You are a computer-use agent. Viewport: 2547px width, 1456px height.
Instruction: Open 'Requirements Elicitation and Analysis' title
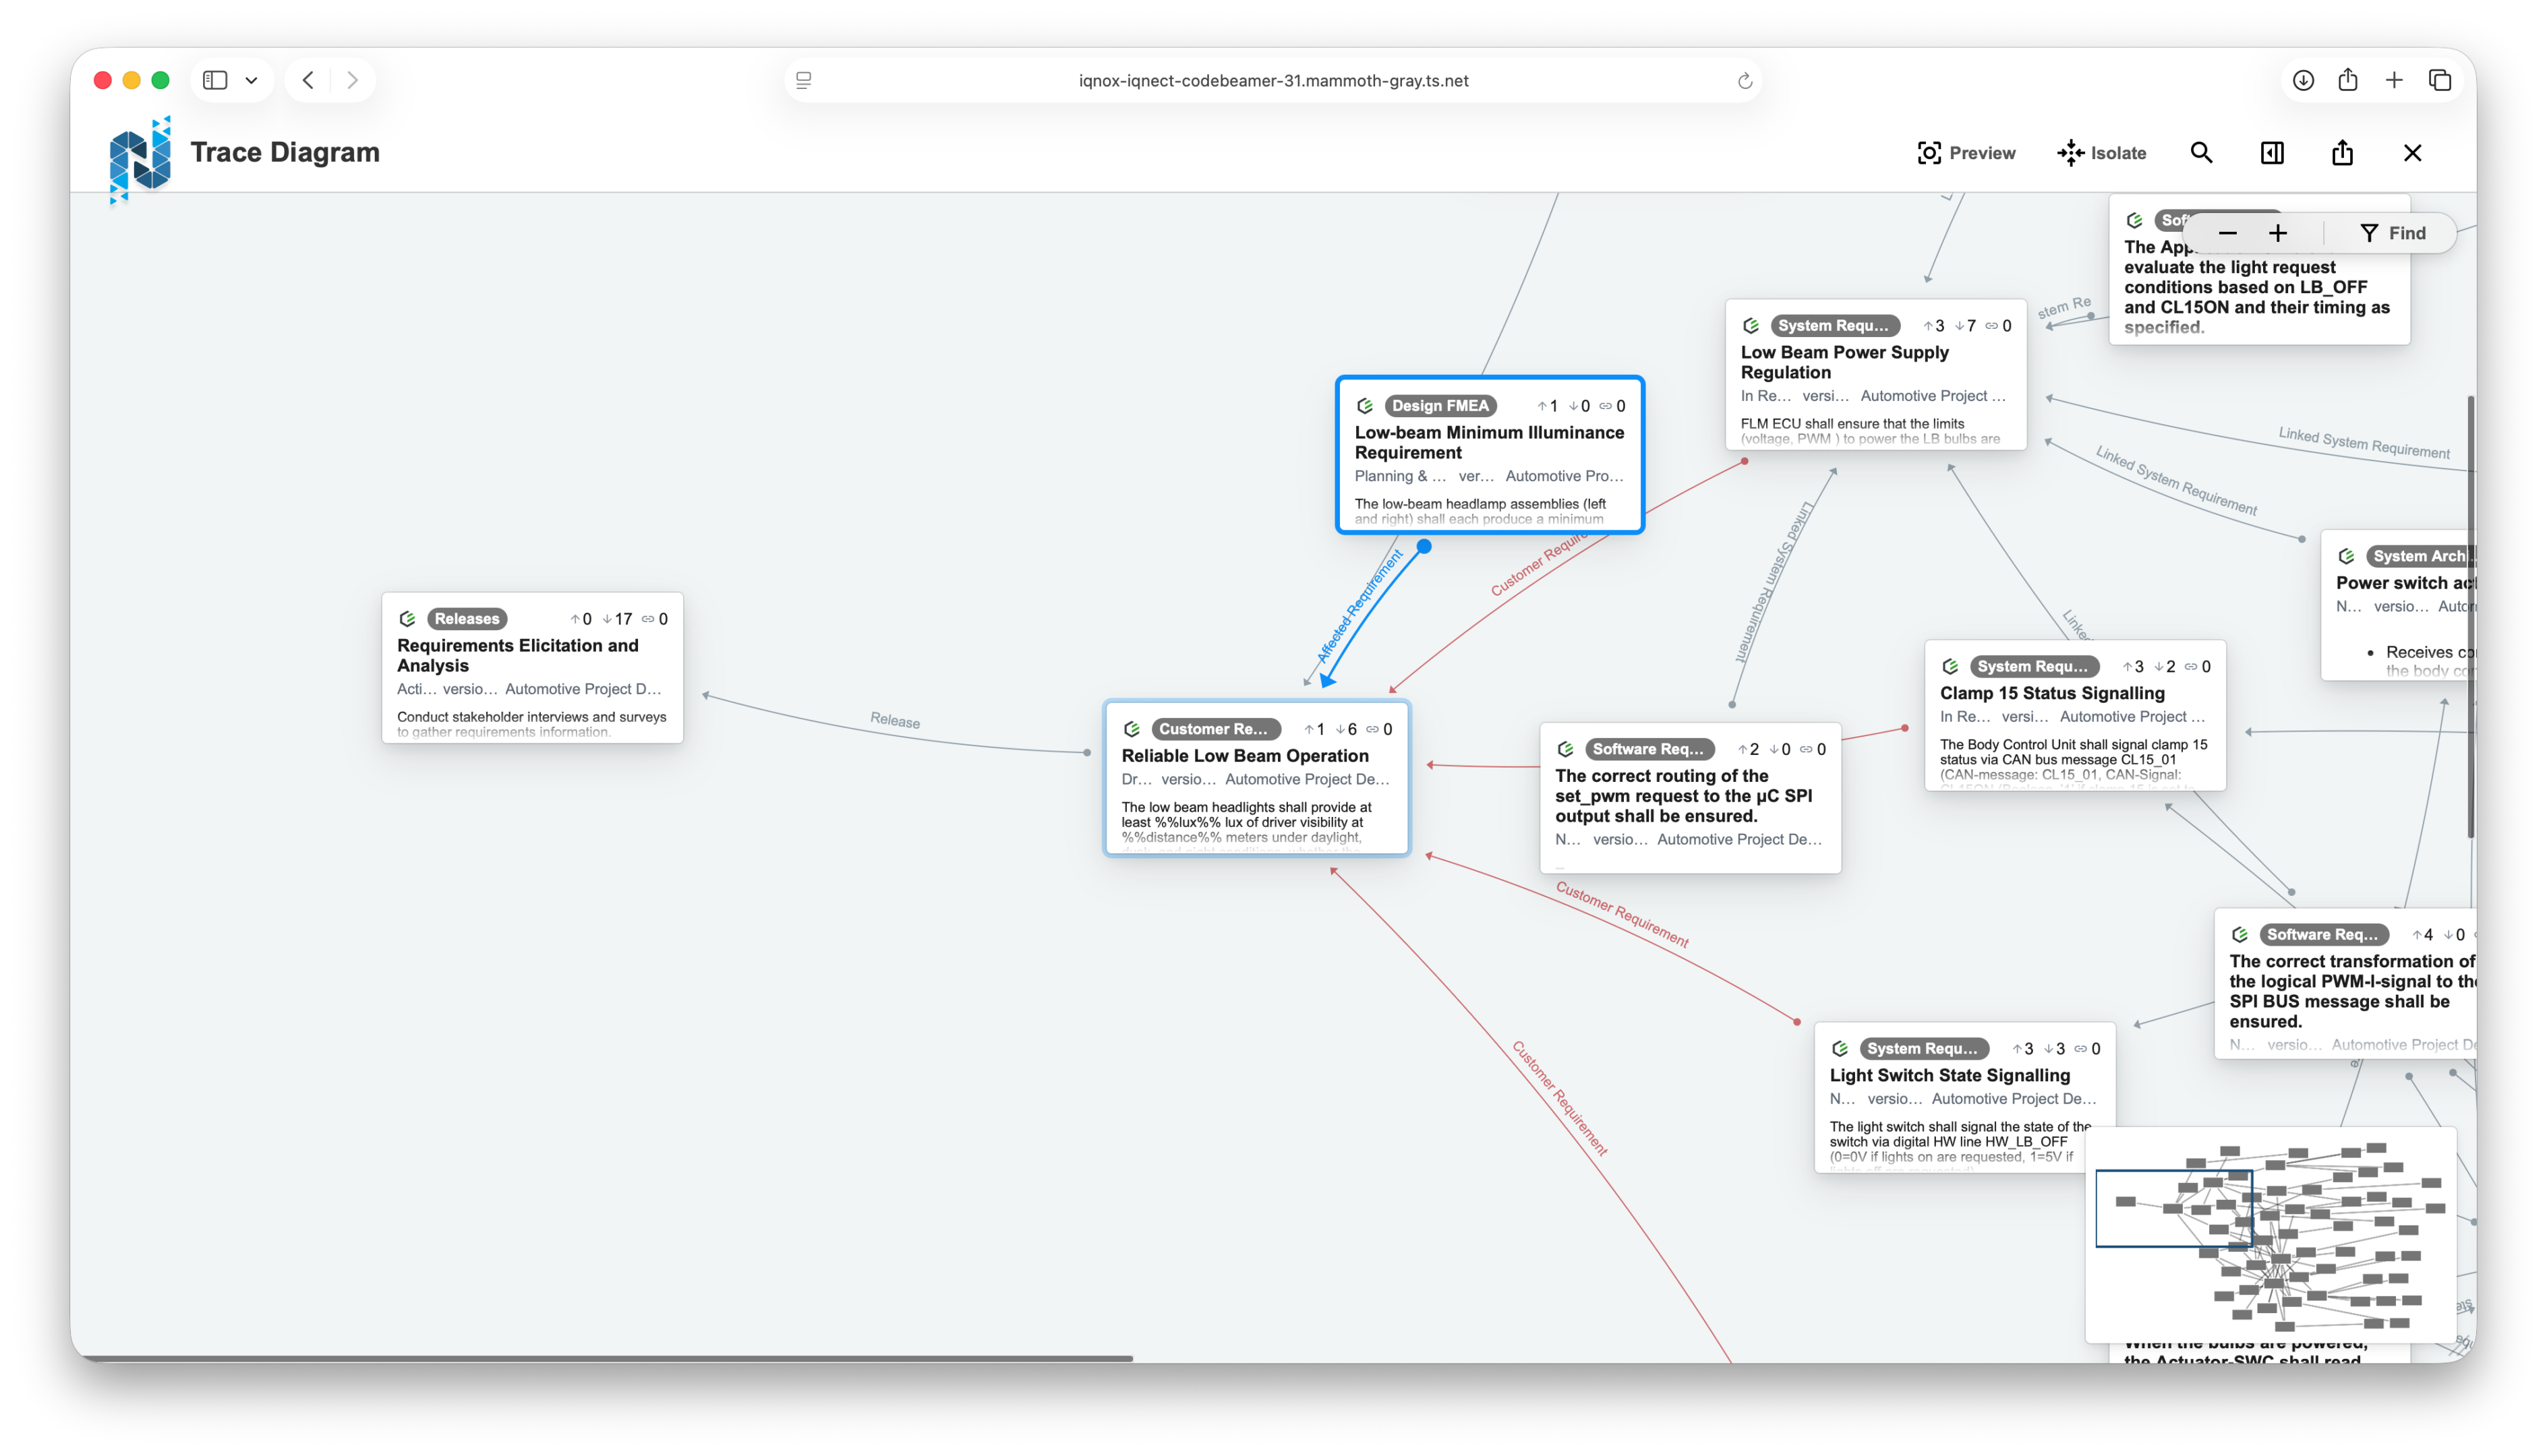coord(517,656)
